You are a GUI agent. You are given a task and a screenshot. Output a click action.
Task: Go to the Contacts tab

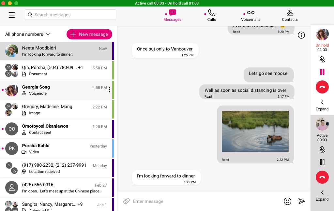(290, 15)
